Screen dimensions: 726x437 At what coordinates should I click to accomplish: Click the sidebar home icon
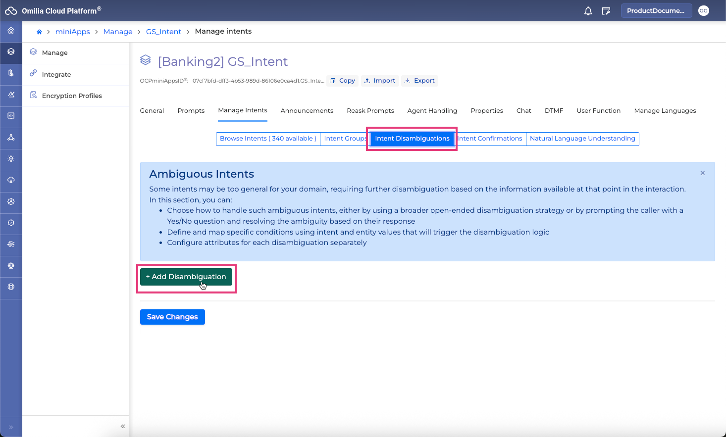click(x=11, y=31)
